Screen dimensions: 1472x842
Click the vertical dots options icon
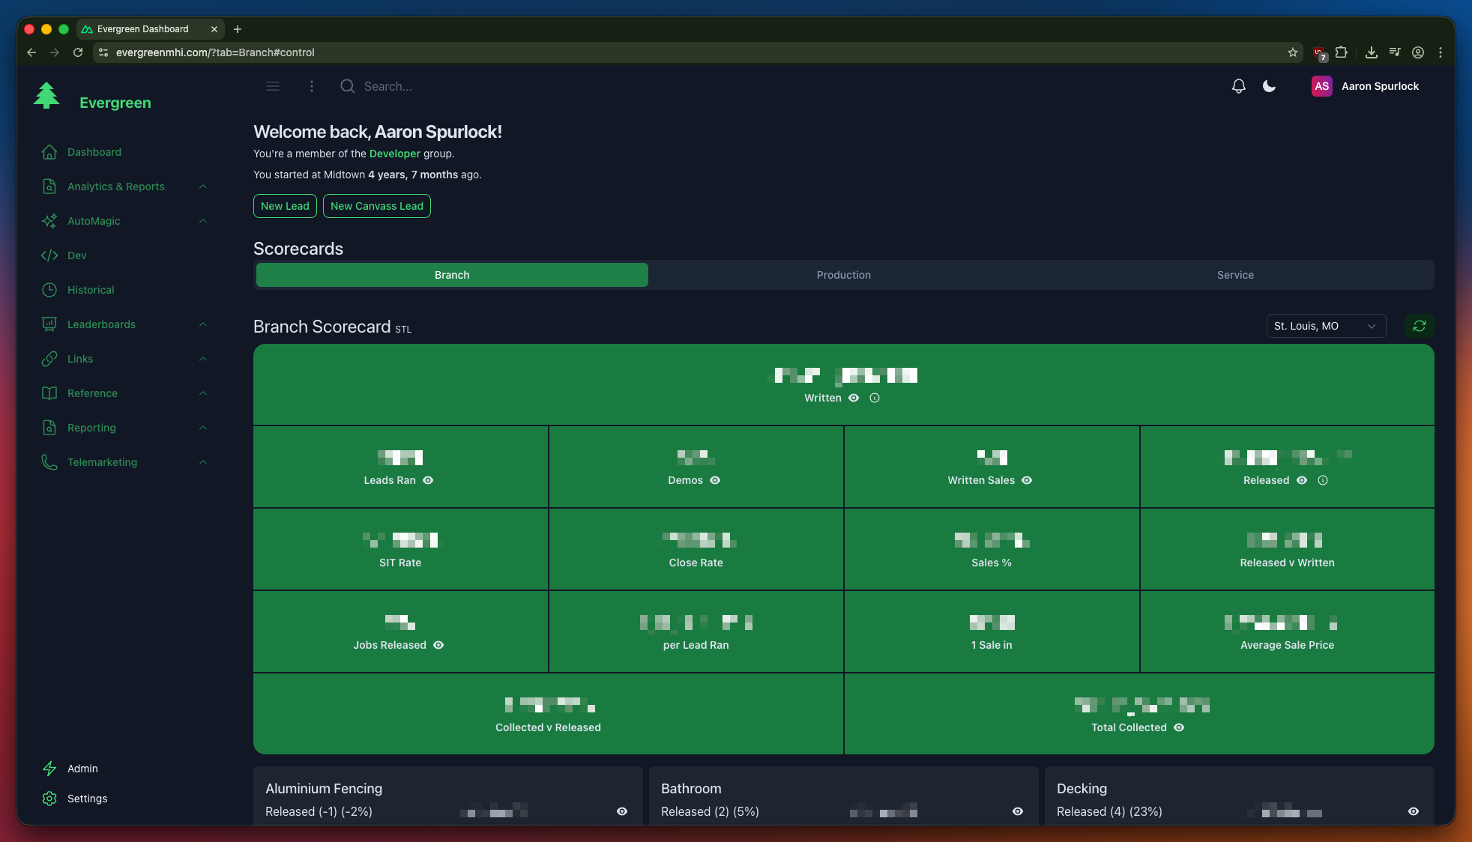click(x=312, y=86)
